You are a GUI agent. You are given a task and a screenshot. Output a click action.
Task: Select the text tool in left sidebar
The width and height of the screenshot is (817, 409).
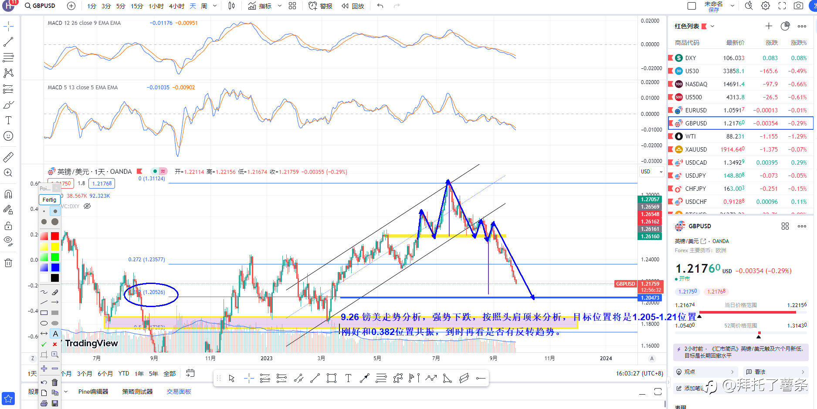tap(8, 121)
